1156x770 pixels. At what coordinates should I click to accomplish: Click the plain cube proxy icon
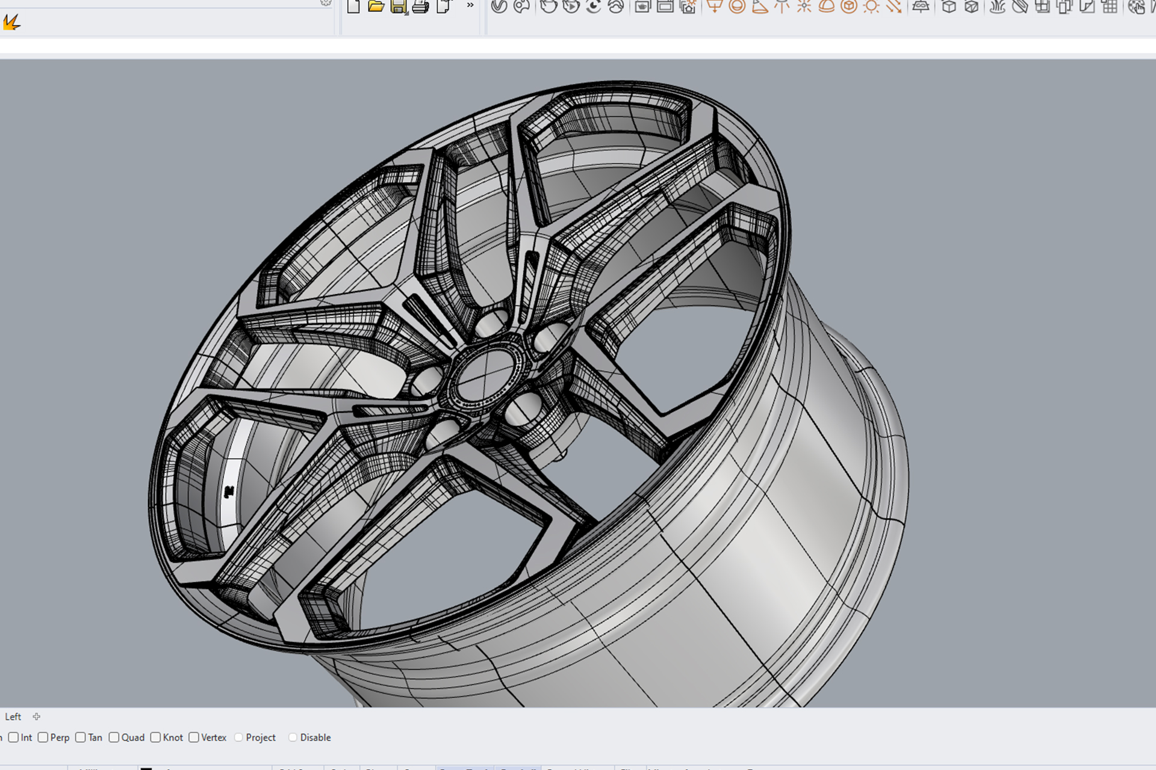click(x=949, y=6)
